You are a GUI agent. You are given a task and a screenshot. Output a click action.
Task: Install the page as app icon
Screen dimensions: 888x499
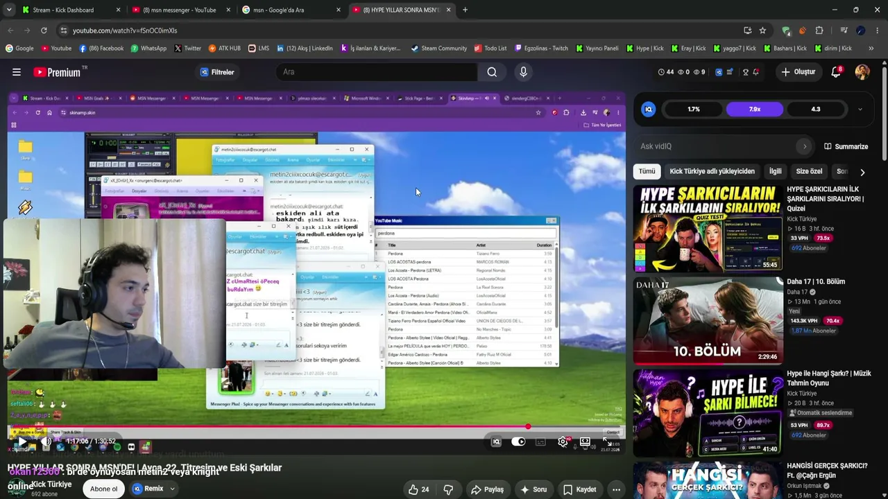pyautogui.click(x=747, y=30)
